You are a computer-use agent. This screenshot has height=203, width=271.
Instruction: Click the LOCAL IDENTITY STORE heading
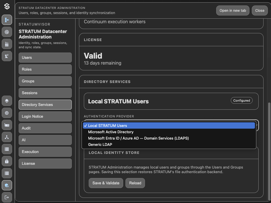pos(114,153)
